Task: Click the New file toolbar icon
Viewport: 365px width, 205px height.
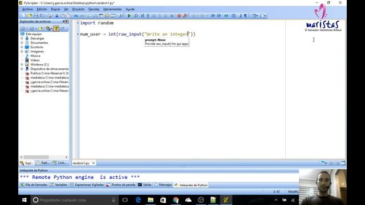Action: coord(24,16)
